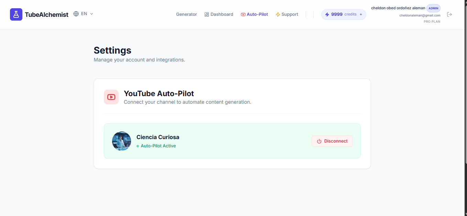Open the Generator page

(x=186, y=14)
